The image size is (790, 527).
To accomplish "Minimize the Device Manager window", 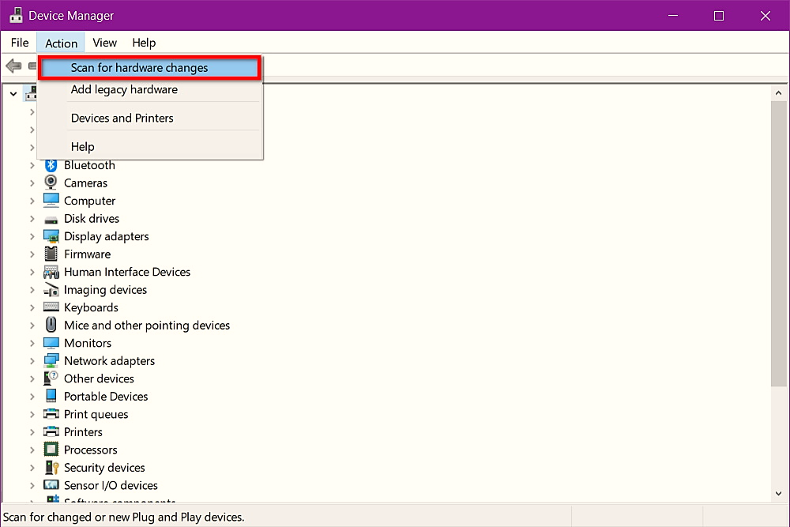I will tap(672, 16).
